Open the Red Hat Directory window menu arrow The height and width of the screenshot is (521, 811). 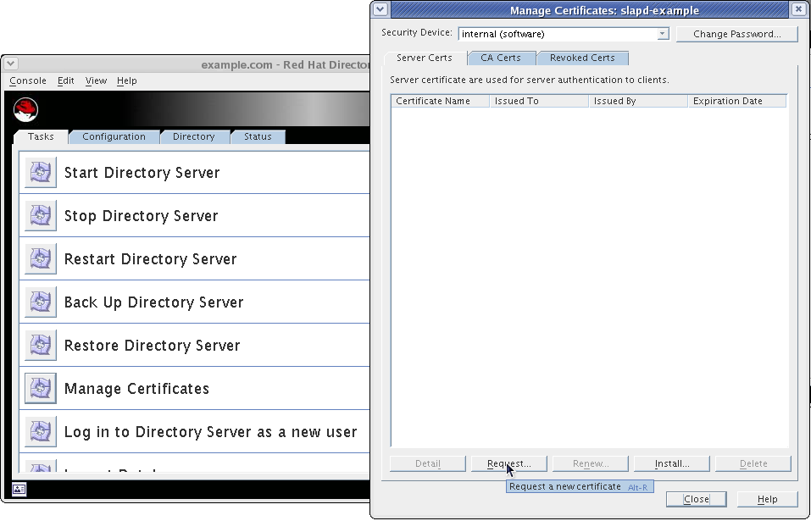point(11,64)
